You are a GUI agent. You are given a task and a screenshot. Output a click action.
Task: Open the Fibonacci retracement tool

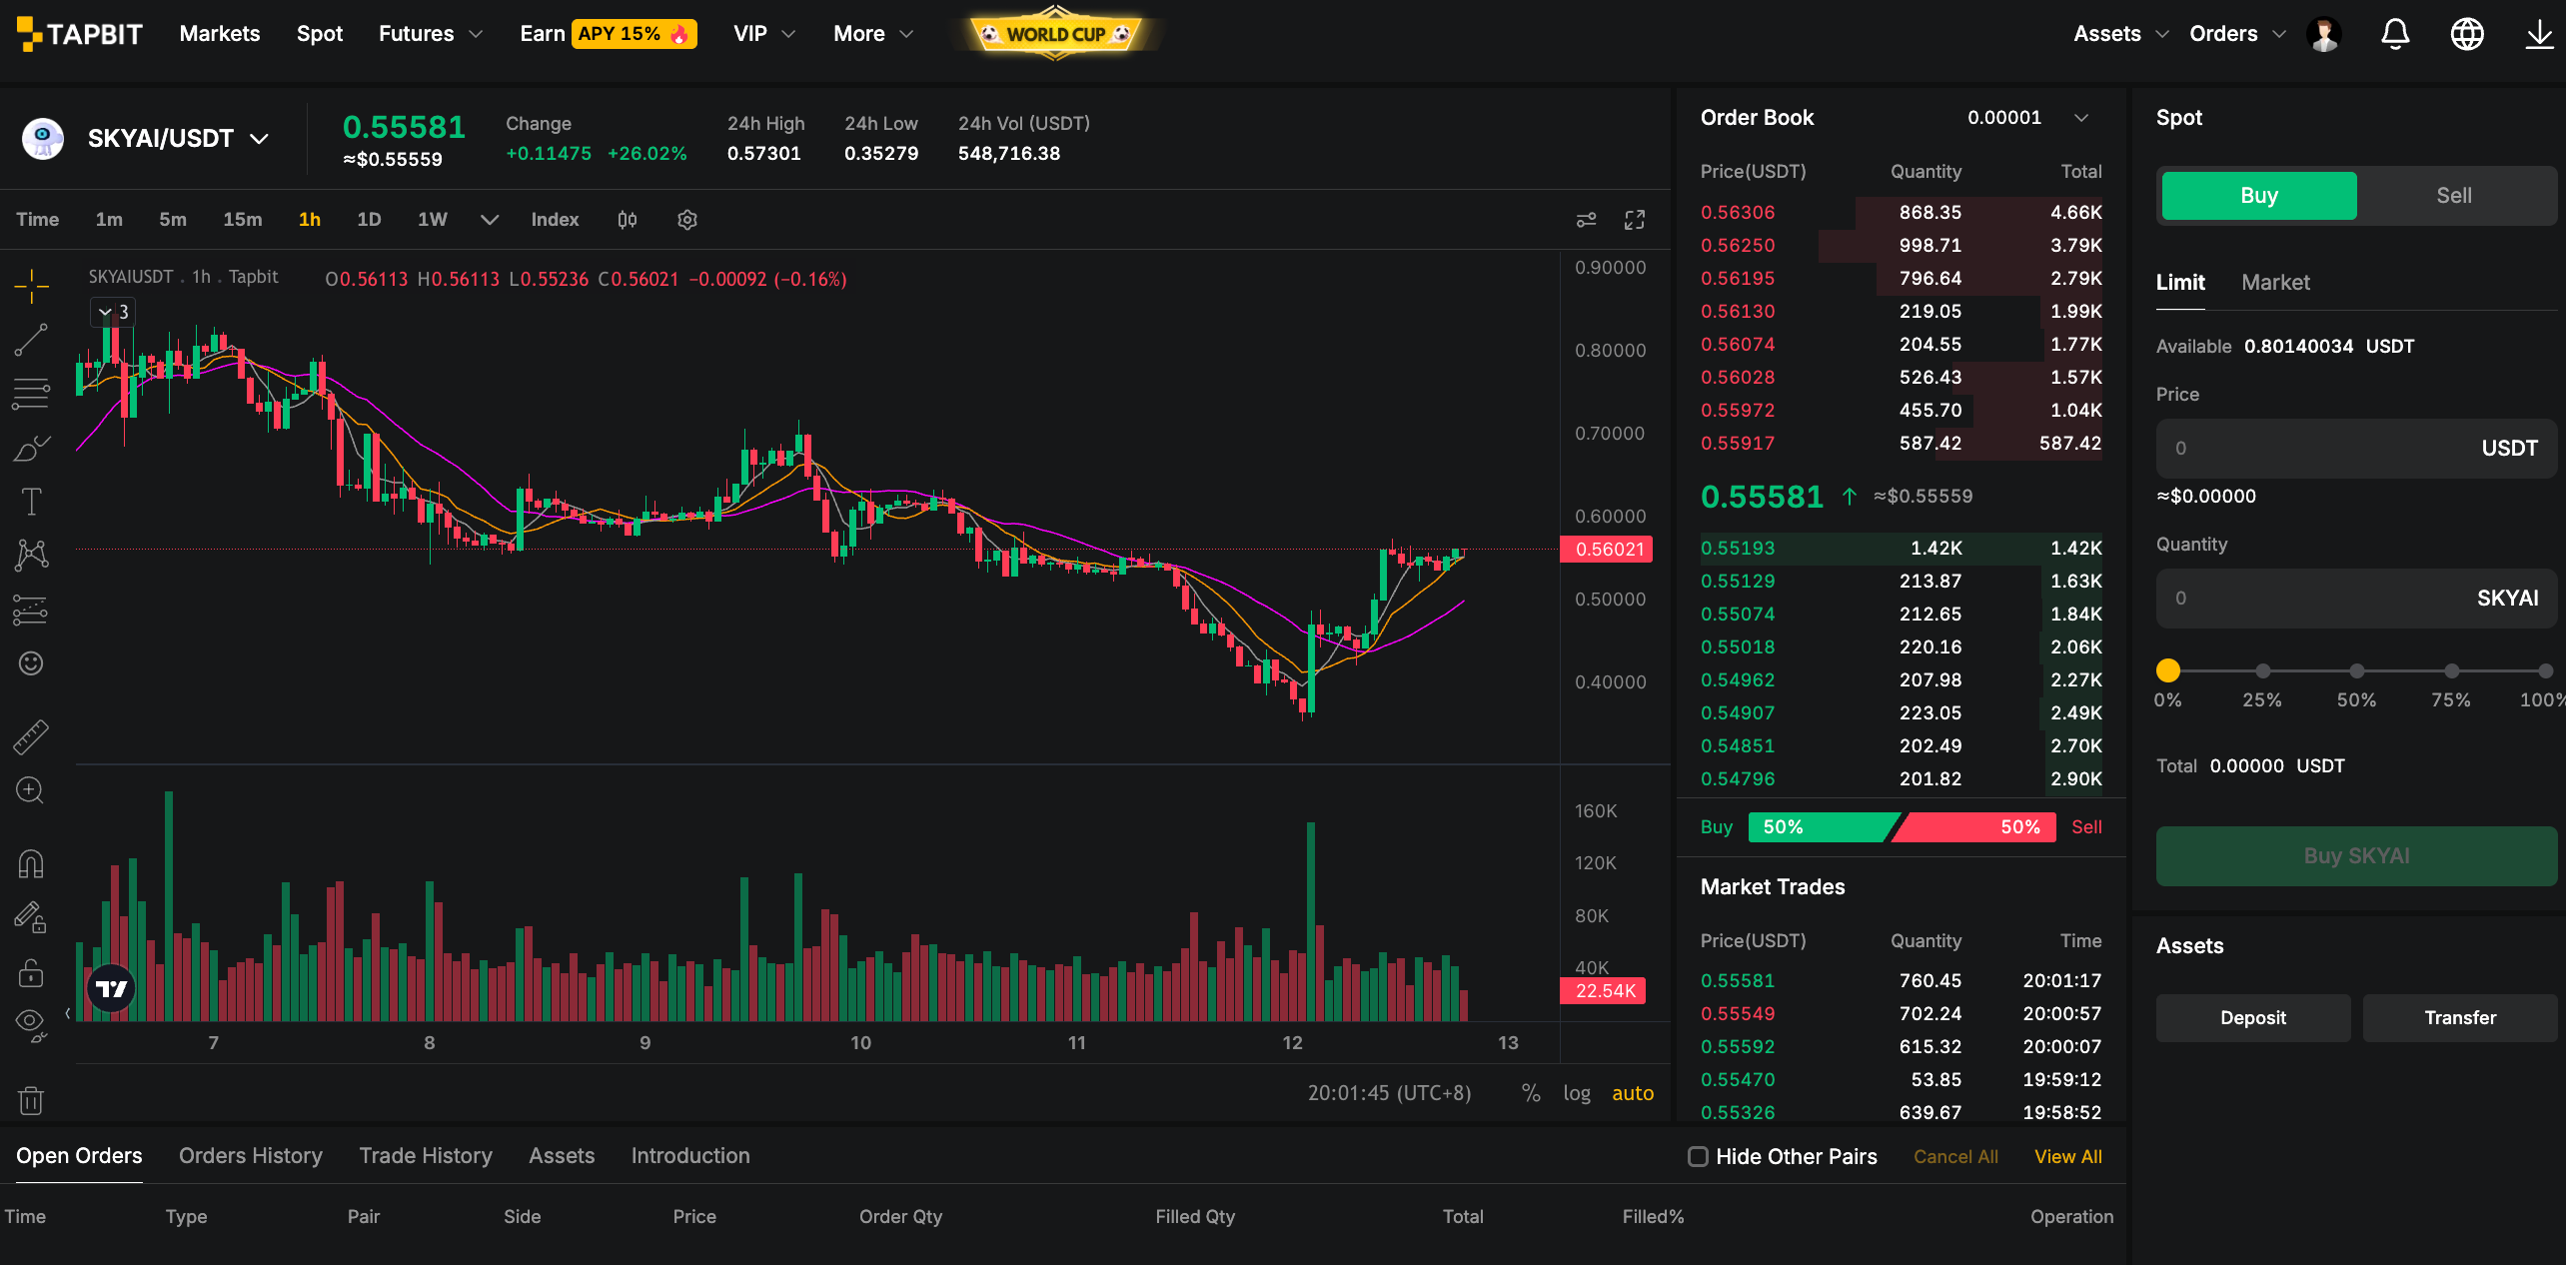pos(31,394)
